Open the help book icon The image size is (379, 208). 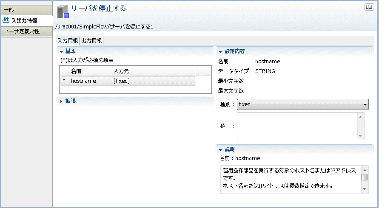[x=369, y=7]
